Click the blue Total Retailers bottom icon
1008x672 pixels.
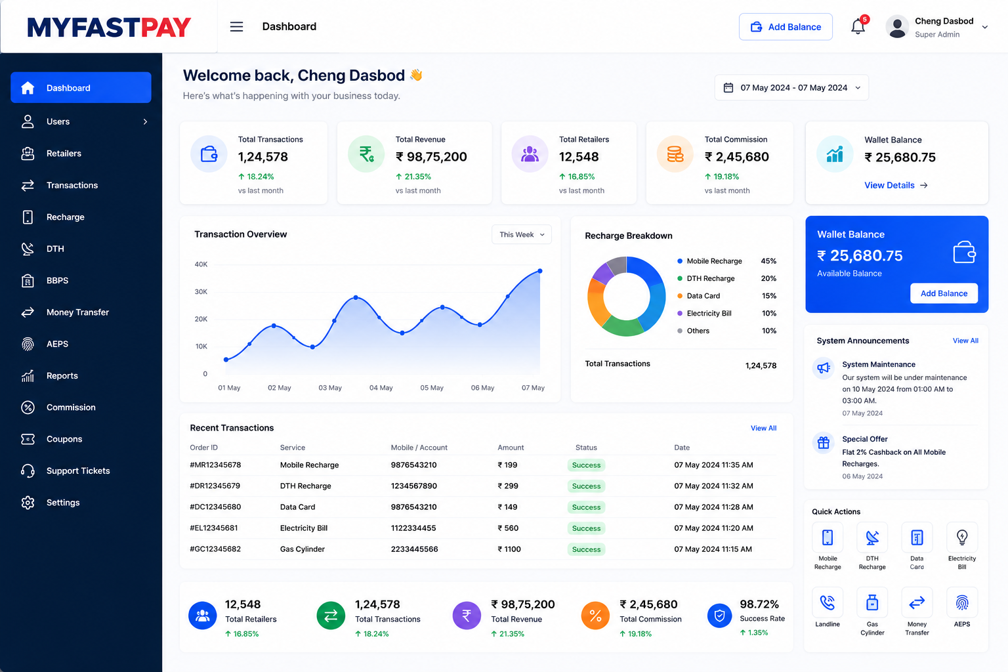point(203,616)
